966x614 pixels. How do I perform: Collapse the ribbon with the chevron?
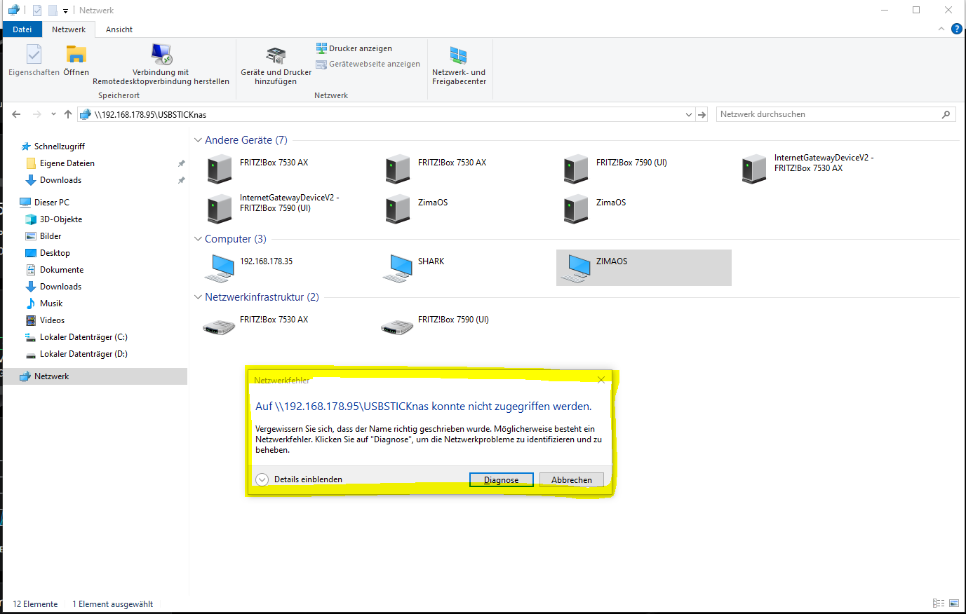(941, 29)
